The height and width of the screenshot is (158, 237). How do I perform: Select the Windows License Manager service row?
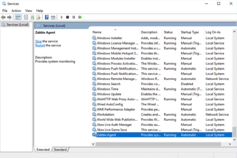point(162,43)
